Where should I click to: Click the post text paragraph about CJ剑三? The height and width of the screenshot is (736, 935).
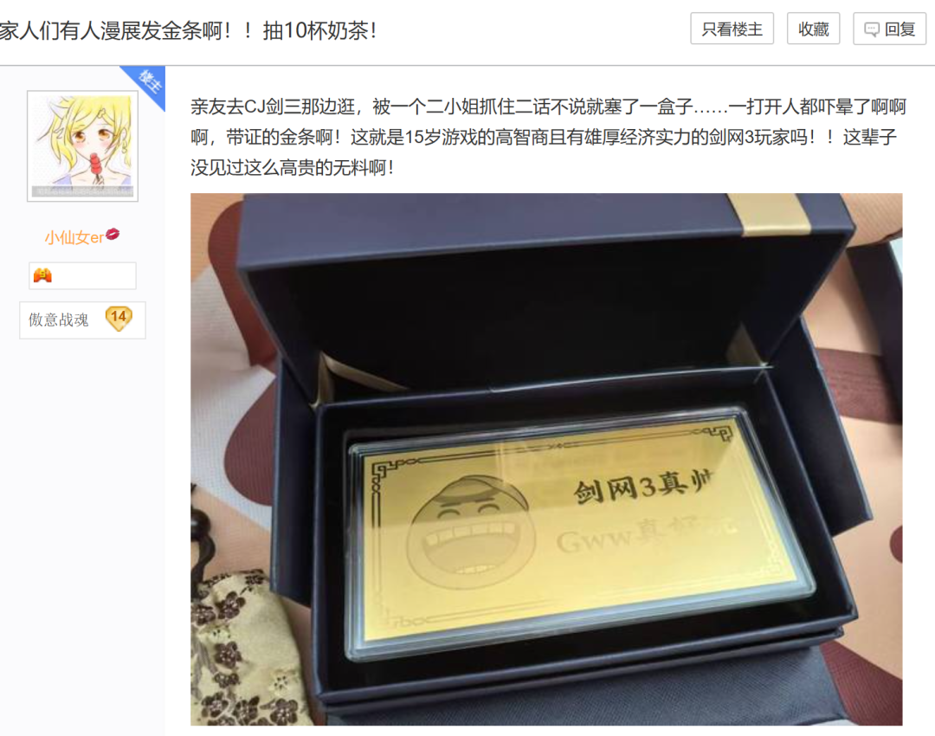coord(548,137)
